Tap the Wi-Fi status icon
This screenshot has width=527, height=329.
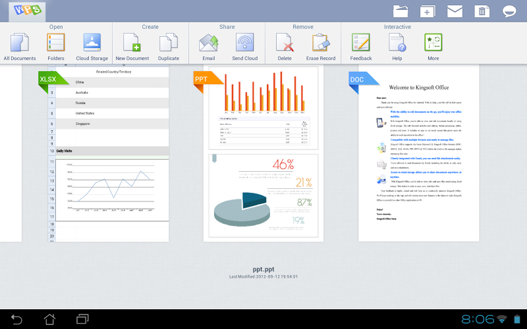point(502,319)
